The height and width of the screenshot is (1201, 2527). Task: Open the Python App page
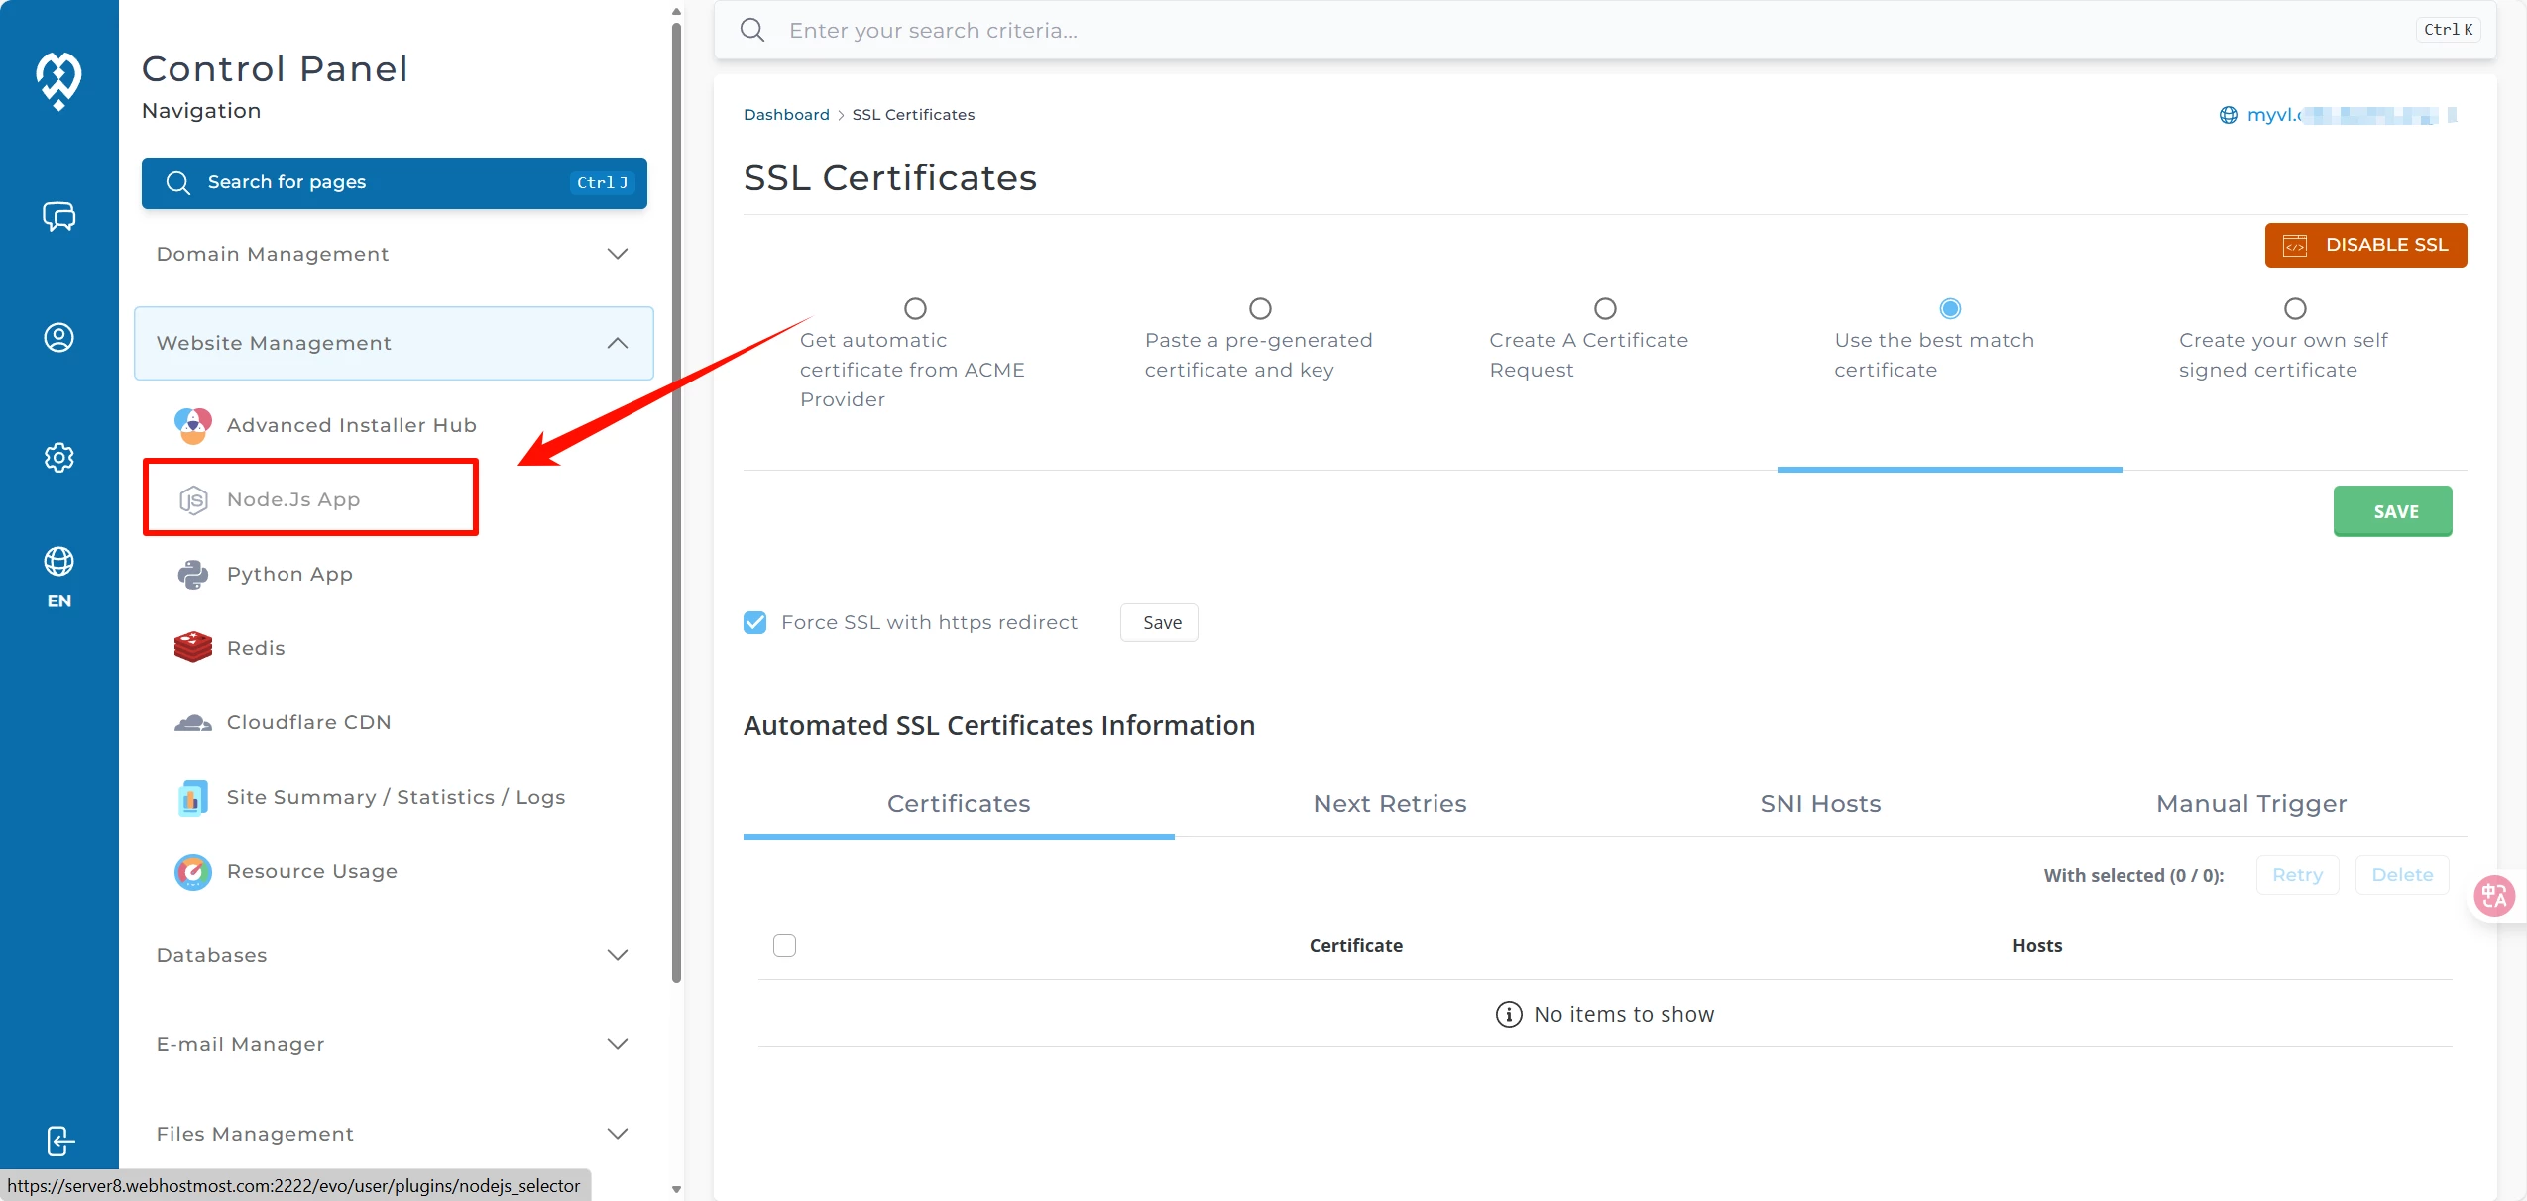tap(289, 574)
